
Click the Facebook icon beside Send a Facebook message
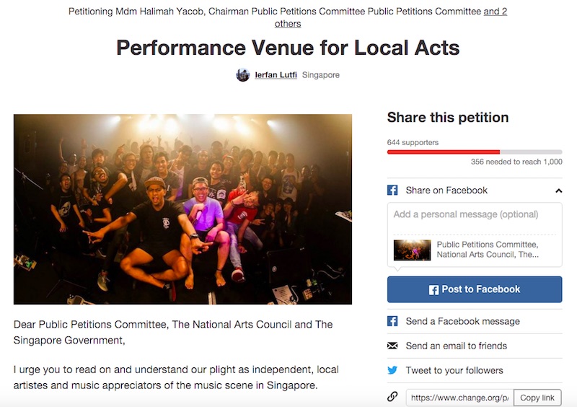click(392, 321)
